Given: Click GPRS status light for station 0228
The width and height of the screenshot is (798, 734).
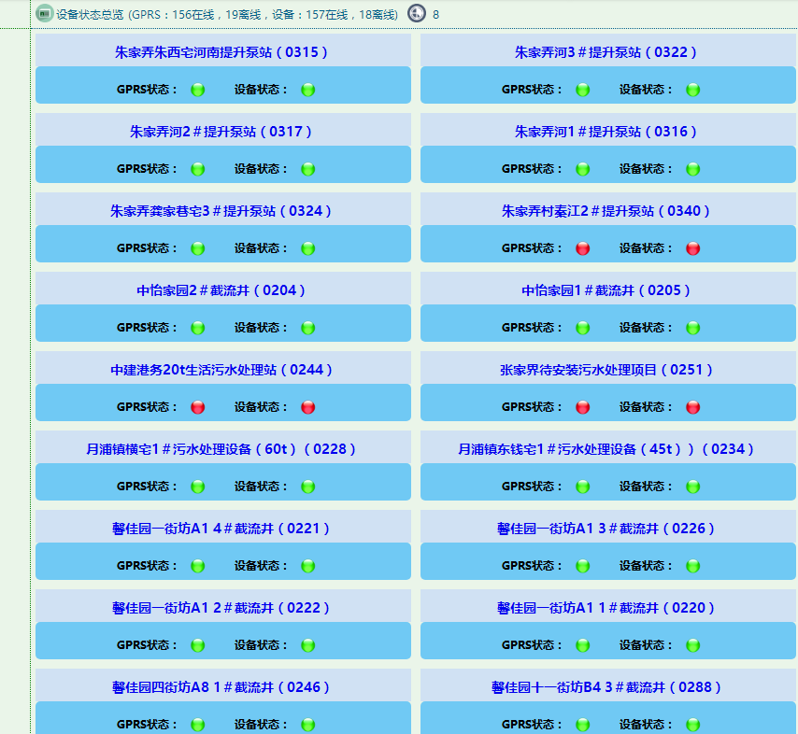Looking at the screenshot, I should (197, 487).
